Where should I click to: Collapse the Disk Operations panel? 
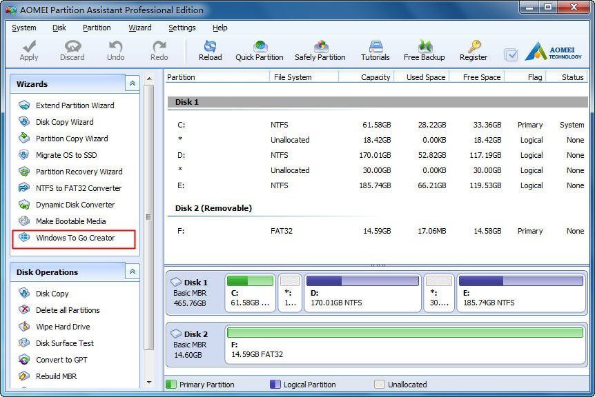(133, 272)
